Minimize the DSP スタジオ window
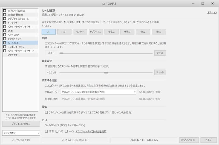219x145 pixels. [193, 4]
